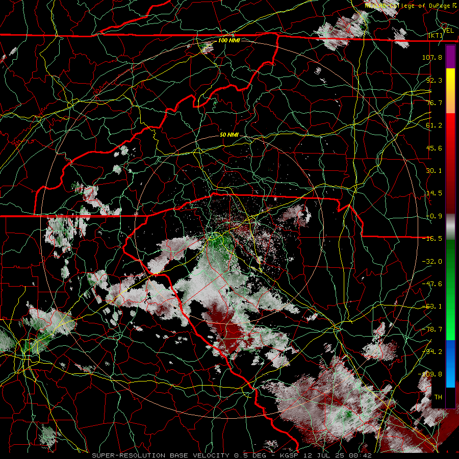This screenshot has width=459, height=459.
Task: Click the light blue segment of the scale
Action: point(450,376)
